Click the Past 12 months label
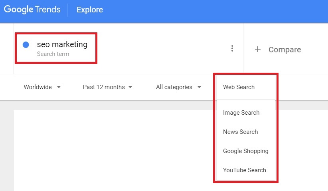The width and height of the screenshot is (328, 191). tap(104, 87)
